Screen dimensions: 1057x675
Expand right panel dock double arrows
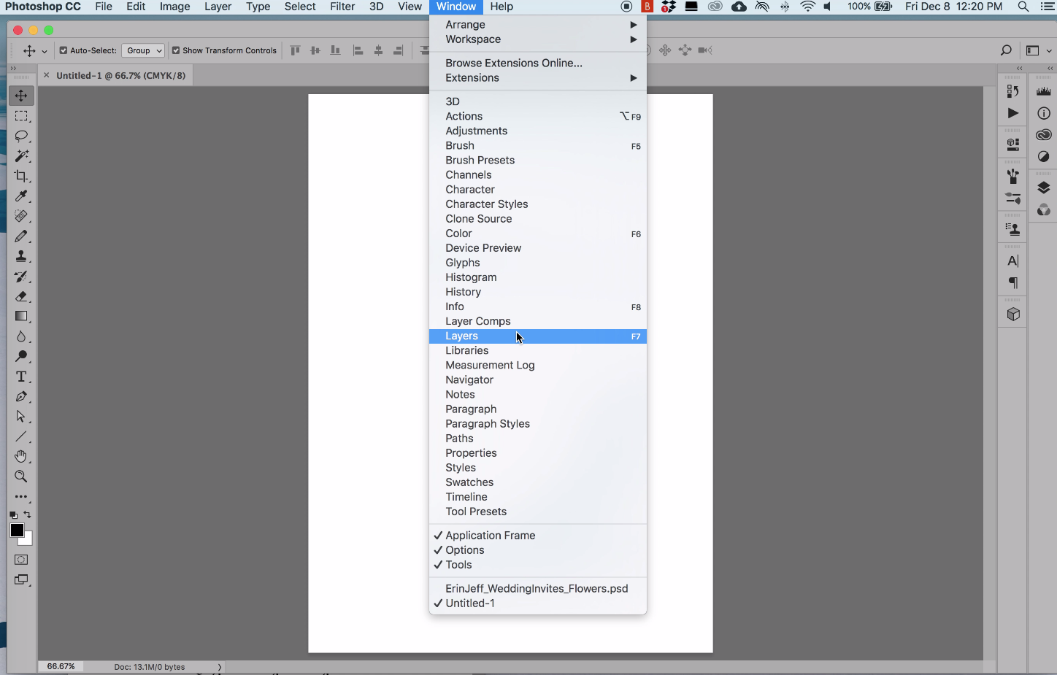(1050, 68)
